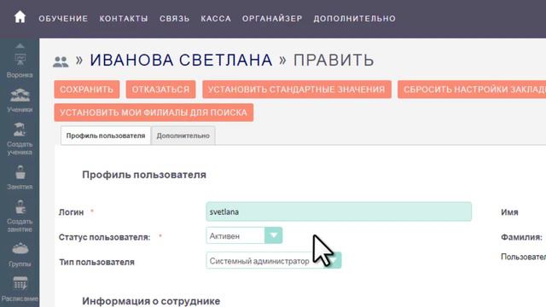Click the users breadcrumb icon

click(61, 61)
